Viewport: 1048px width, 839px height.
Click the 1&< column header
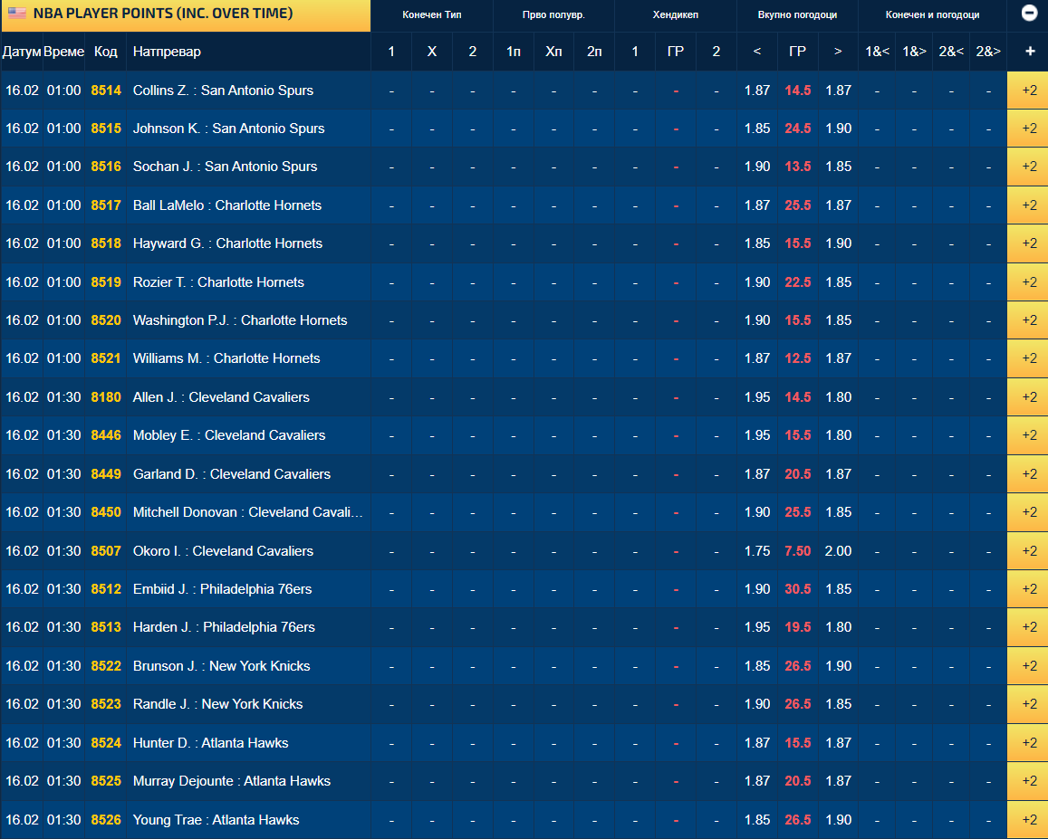pyautogui.click(x=877, y=52)
